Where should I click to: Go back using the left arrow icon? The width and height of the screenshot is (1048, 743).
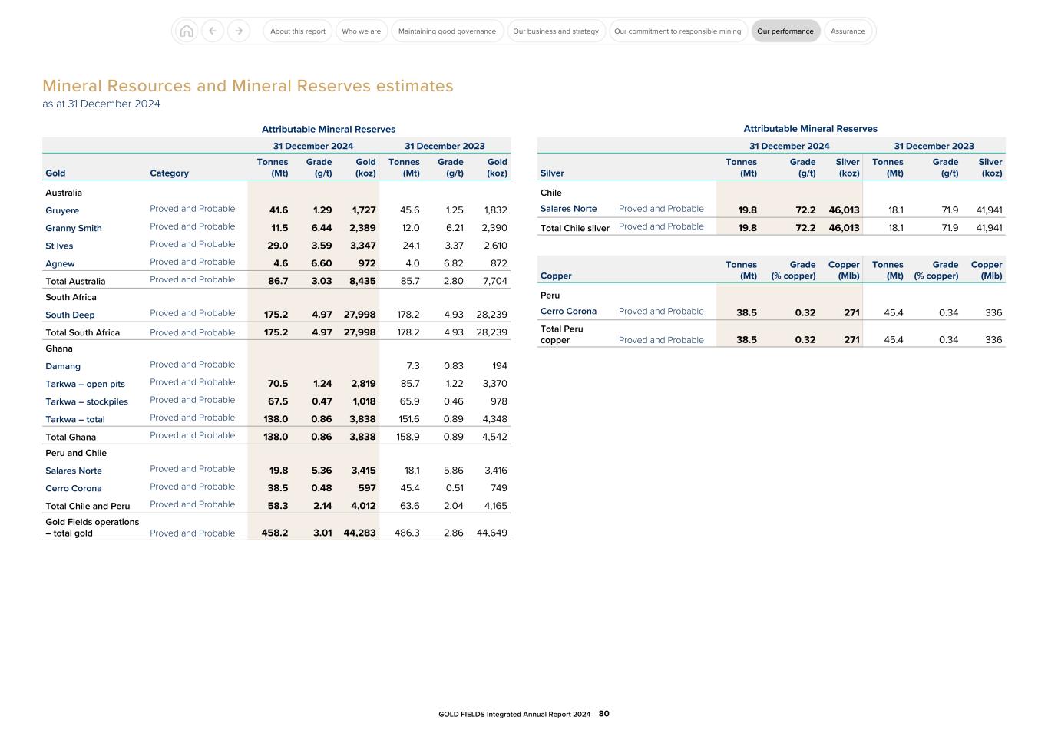point(212,31)
